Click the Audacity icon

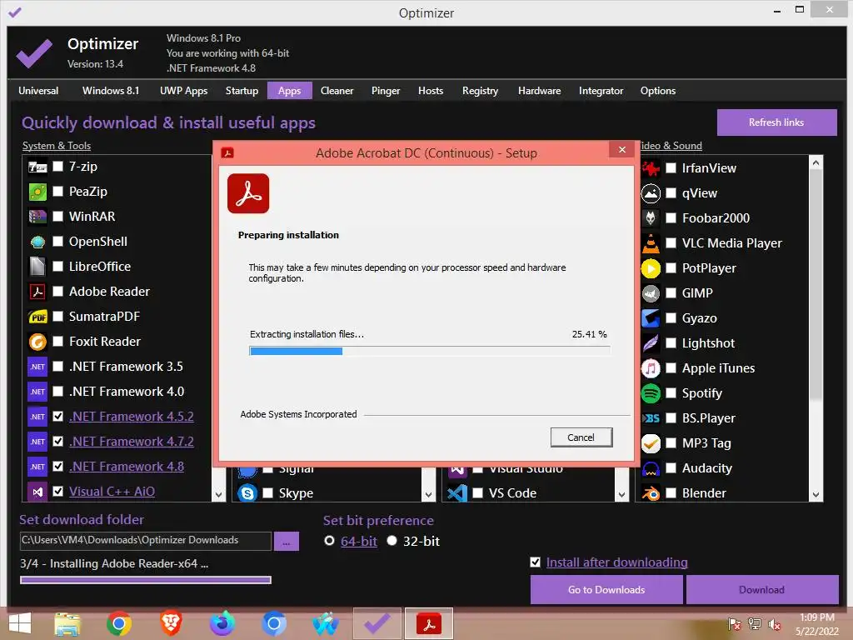651,468
